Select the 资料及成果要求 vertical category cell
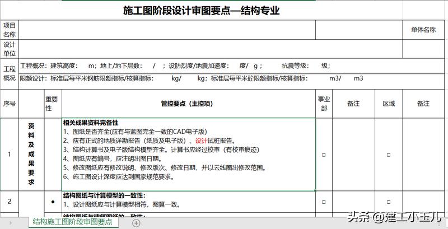 31,155
